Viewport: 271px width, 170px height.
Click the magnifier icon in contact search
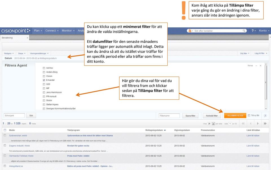pos(244,31)
